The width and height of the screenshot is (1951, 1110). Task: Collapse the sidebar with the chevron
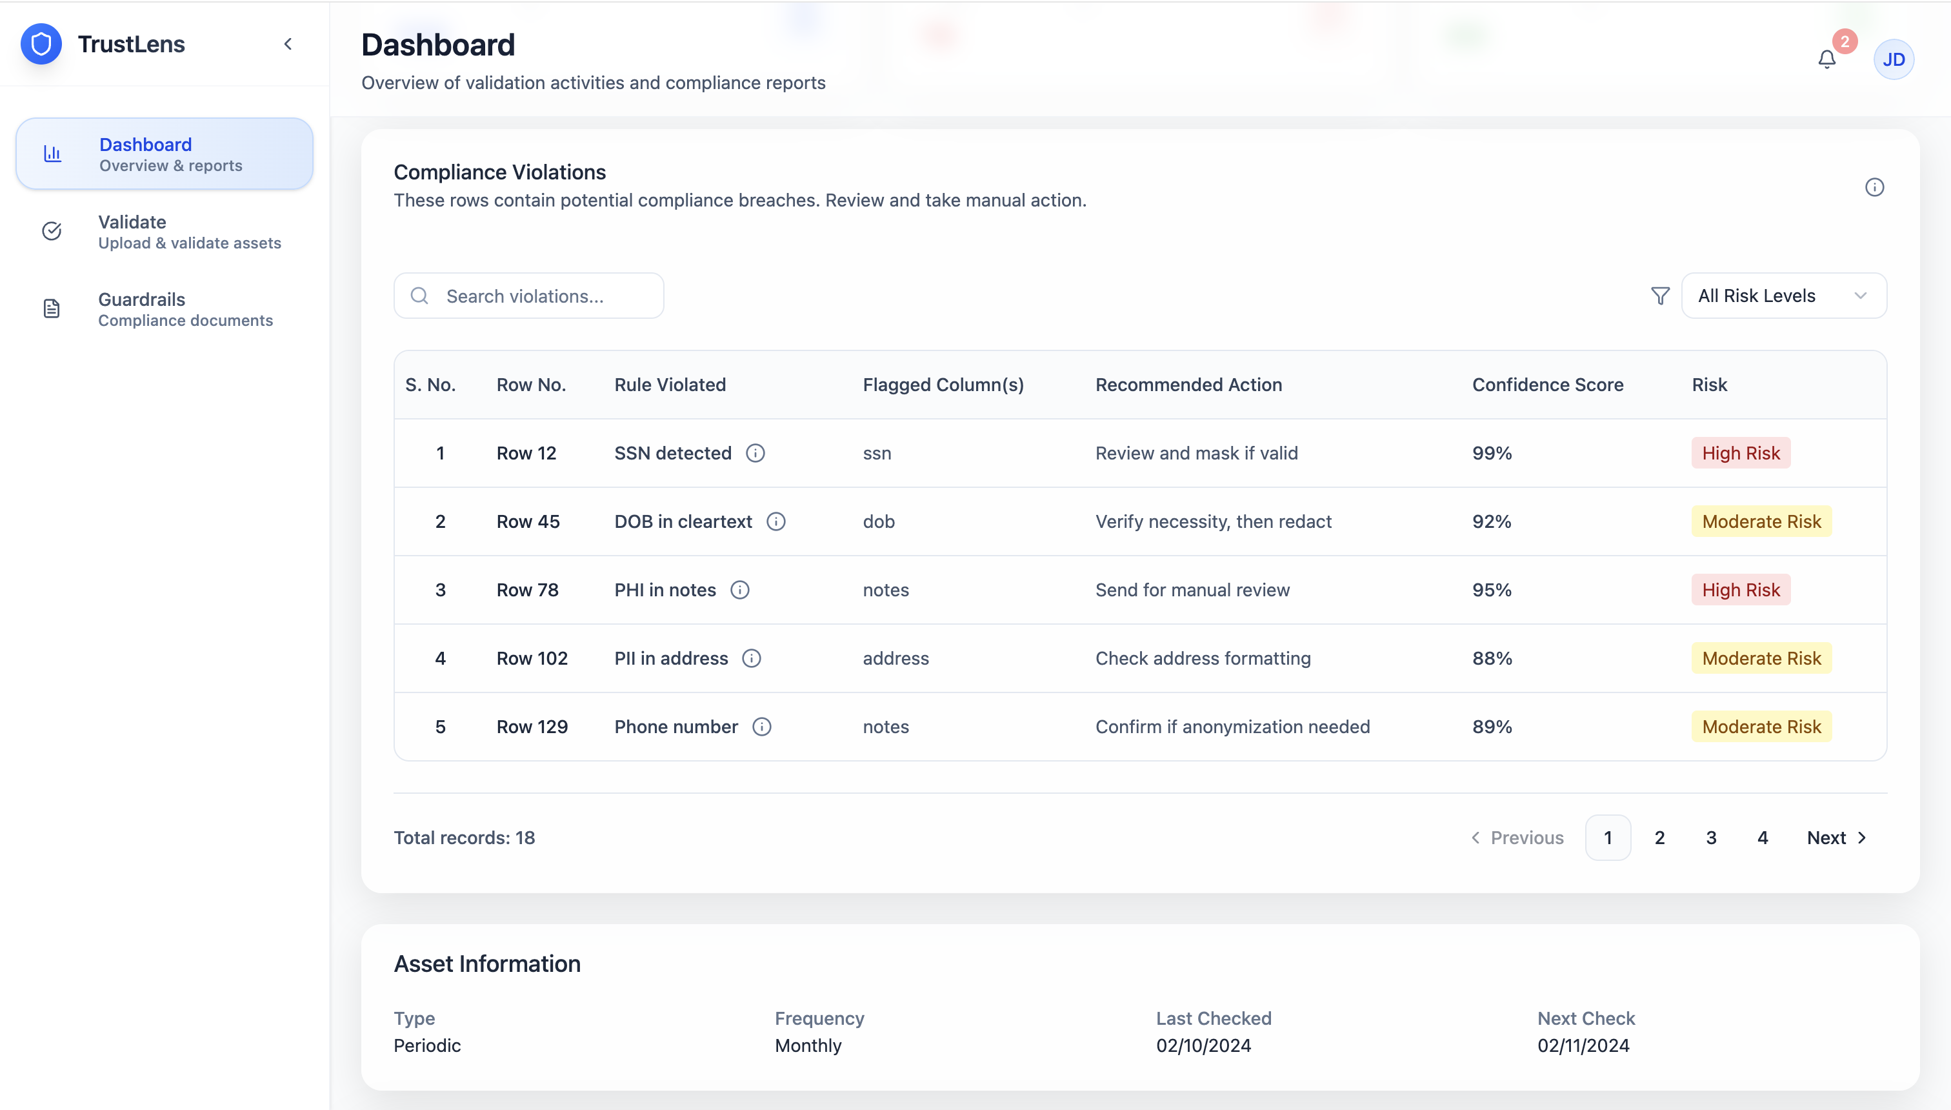click(288, 45)
